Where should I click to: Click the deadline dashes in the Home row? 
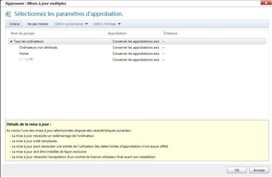tap(163, 54)
